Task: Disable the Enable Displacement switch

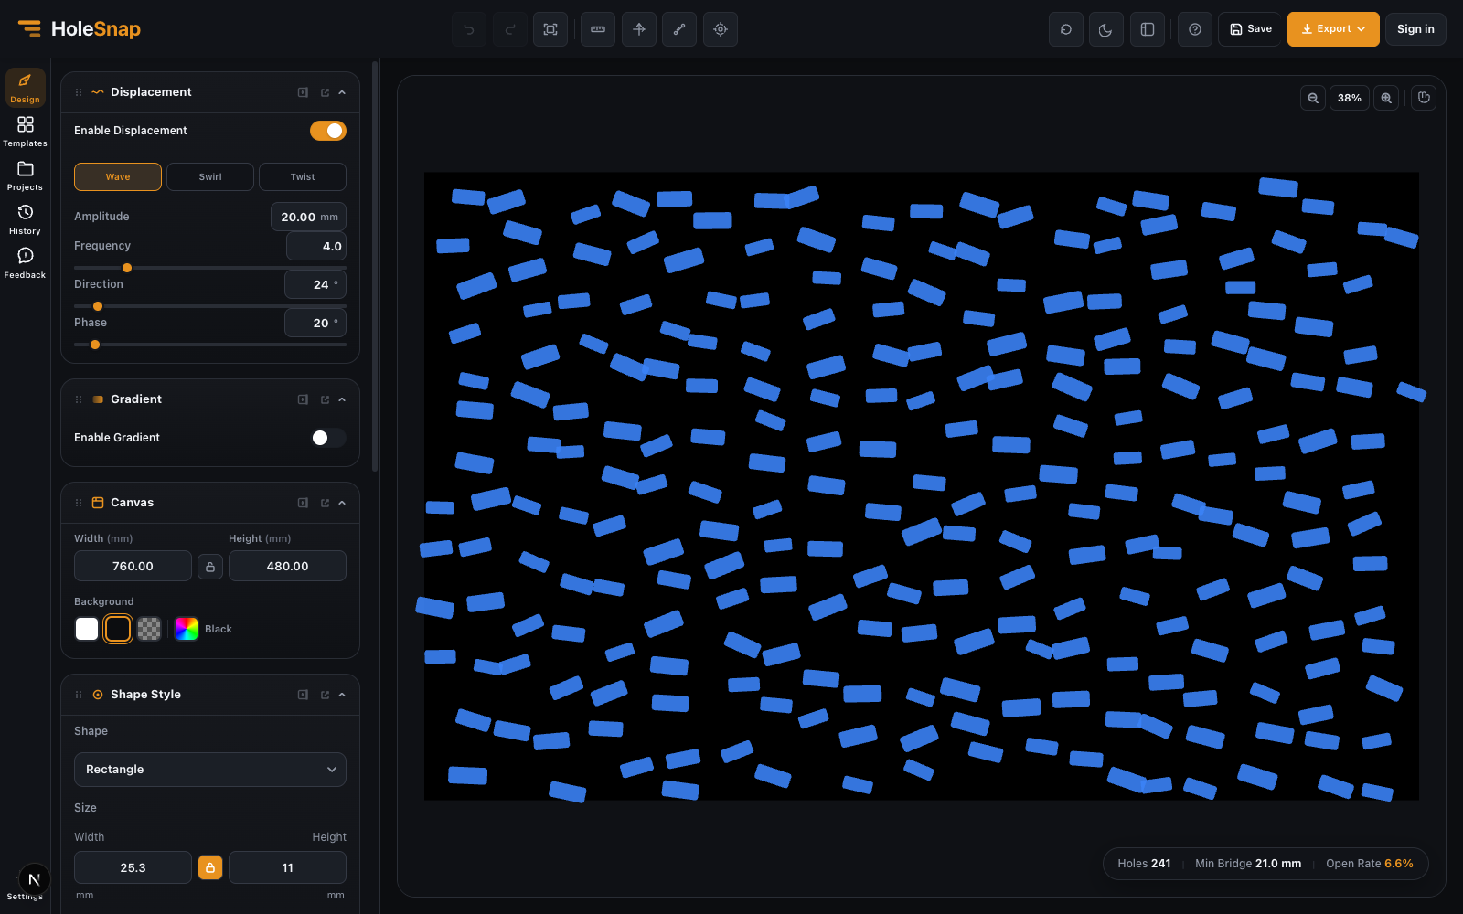Action: point(328,131)
